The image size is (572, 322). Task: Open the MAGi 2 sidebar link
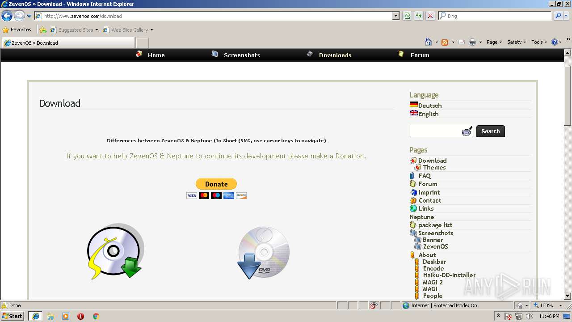(433, 282)
